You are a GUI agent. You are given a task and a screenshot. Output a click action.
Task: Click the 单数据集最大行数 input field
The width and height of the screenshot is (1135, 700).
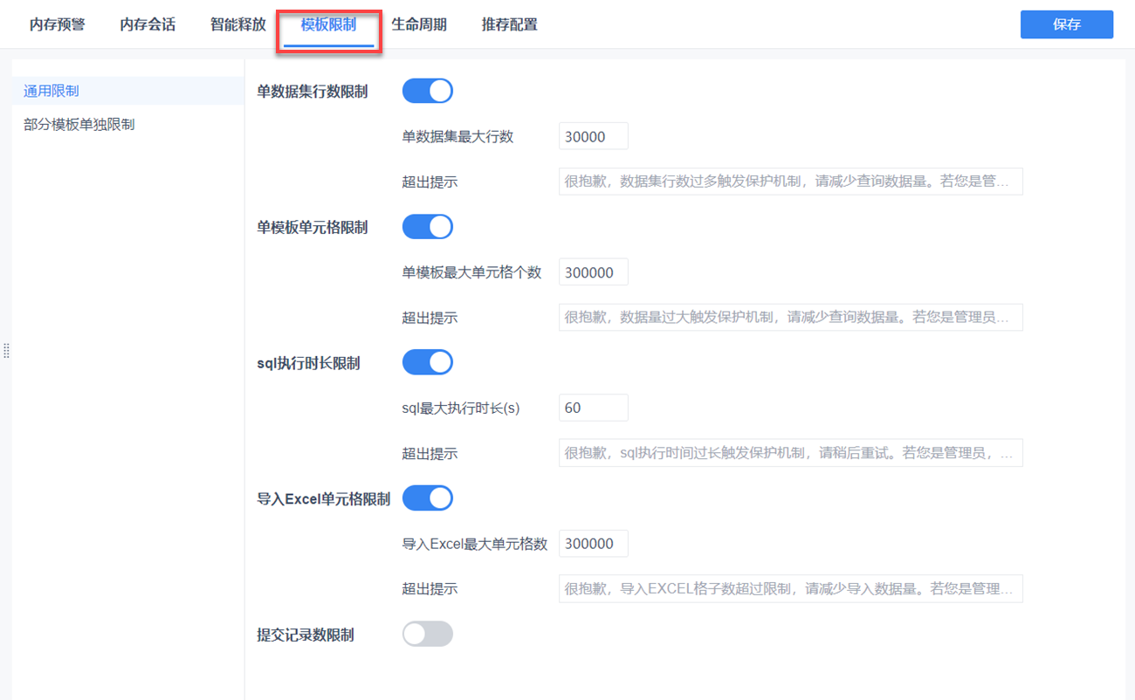tap(594, 136)
